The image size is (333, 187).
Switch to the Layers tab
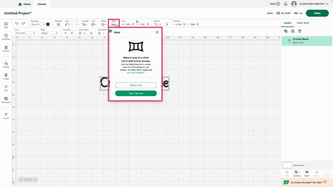287,23
